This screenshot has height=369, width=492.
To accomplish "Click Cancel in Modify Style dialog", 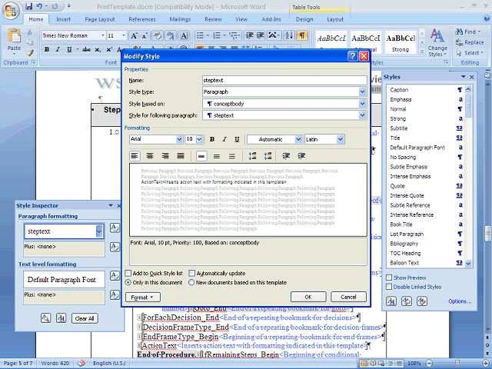I will tap(348, 297).
